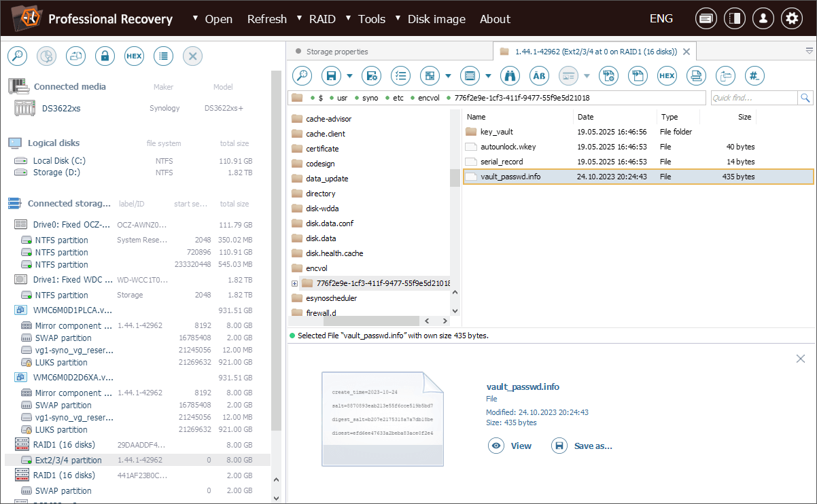Click the folder with arrow icon
817x504 pixels.
726,75
